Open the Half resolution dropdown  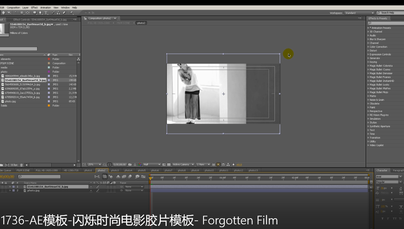[152, 165]
